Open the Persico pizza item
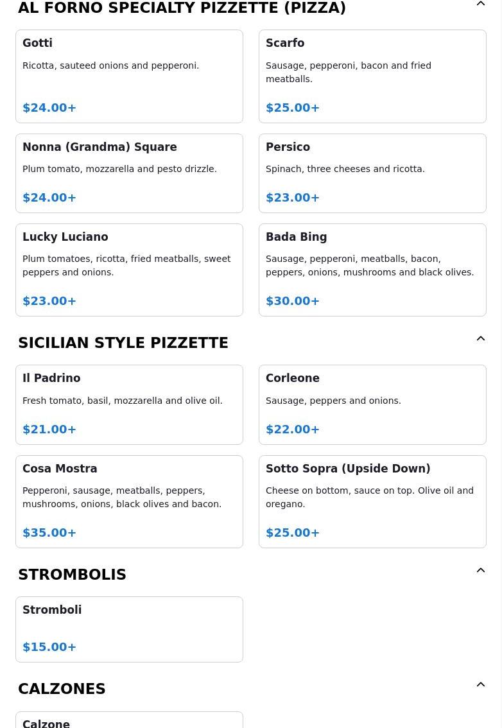This screenshot has height=728, width=502. click(372, 173)
